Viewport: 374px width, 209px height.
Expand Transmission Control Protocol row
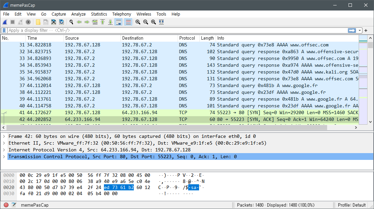tap(4, 157)
